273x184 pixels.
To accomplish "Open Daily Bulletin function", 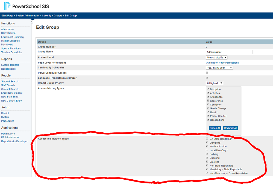I will click(x=8, y=33).
